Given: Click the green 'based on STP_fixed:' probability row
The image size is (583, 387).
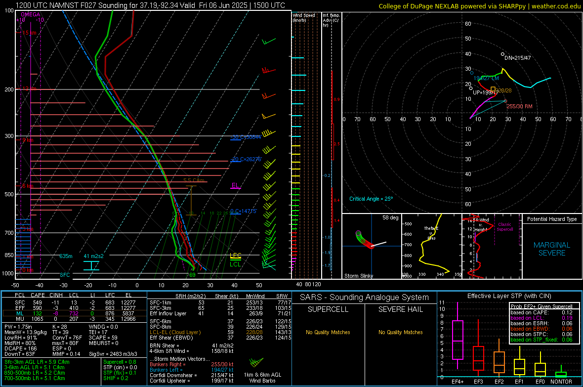Looking at the screenshot, I should point(541,340).
